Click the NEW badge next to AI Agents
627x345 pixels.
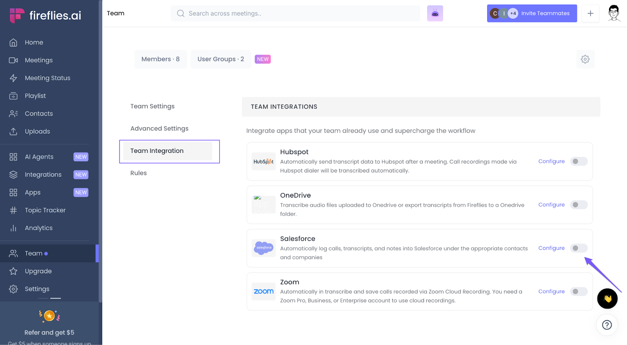coord(81,157)
